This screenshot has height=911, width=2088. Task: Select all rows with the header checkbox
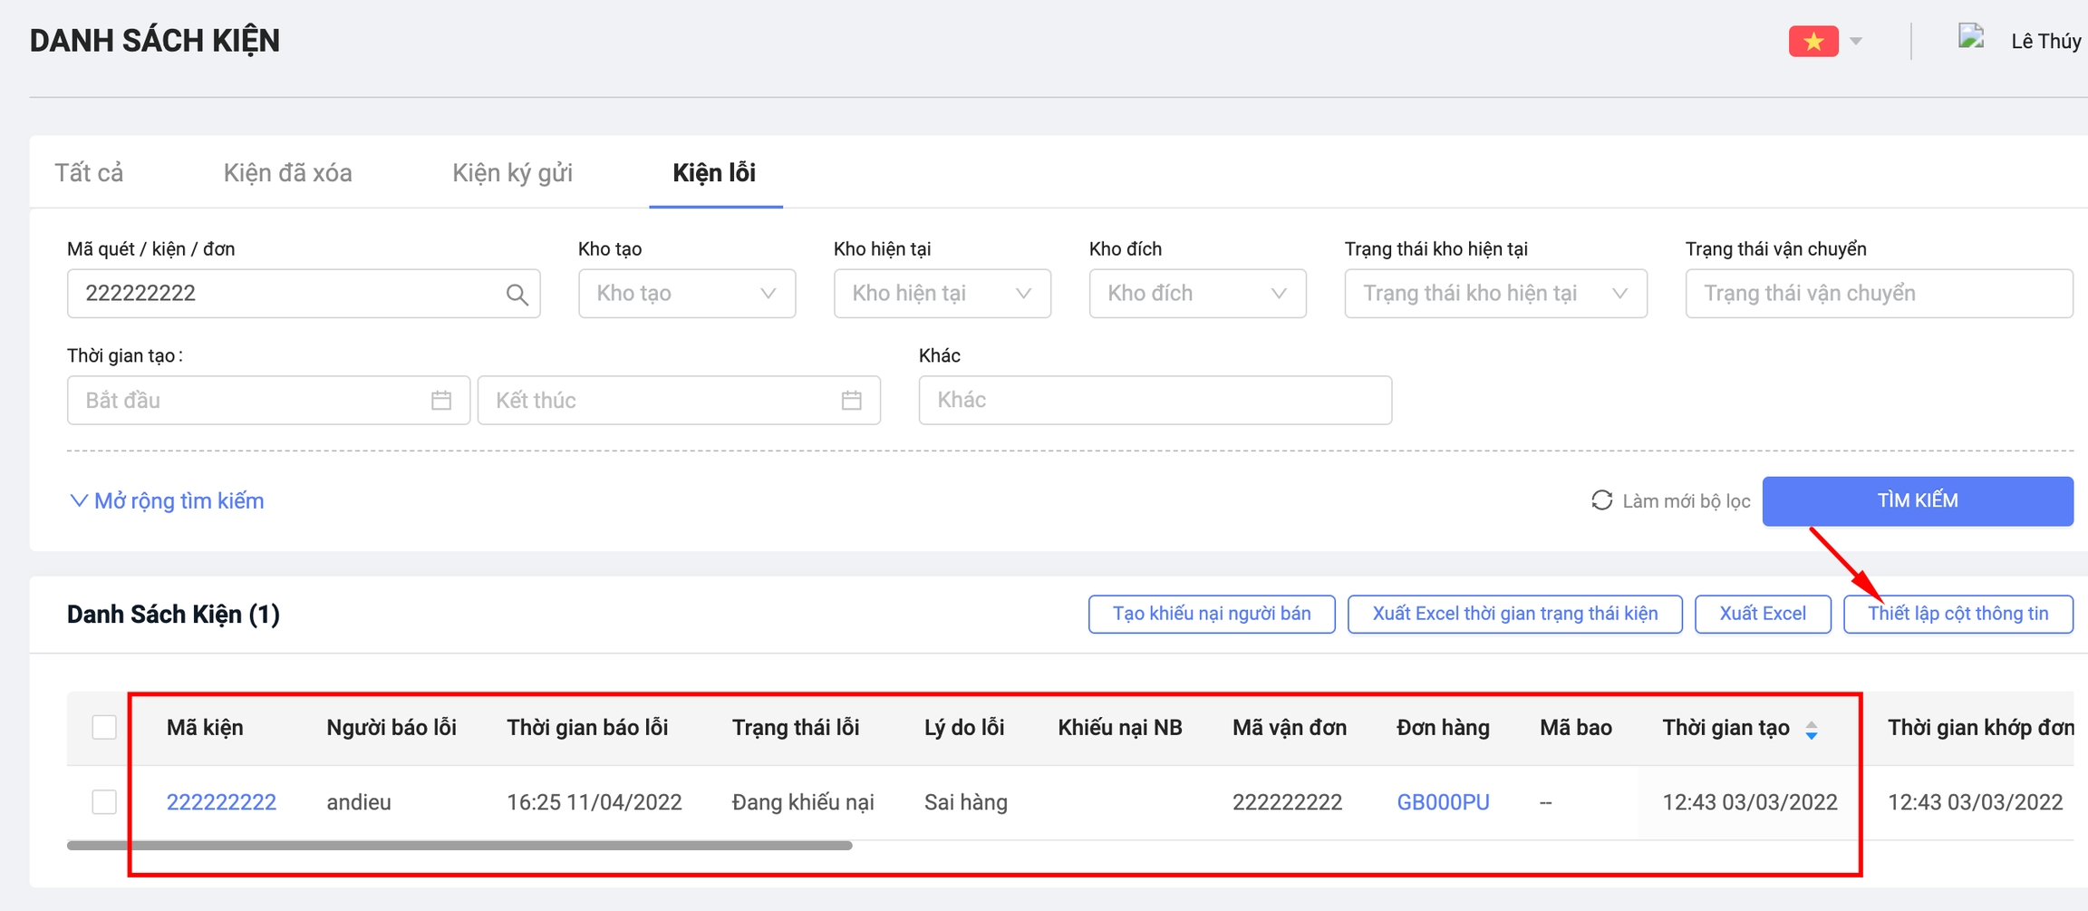(104, 727)
